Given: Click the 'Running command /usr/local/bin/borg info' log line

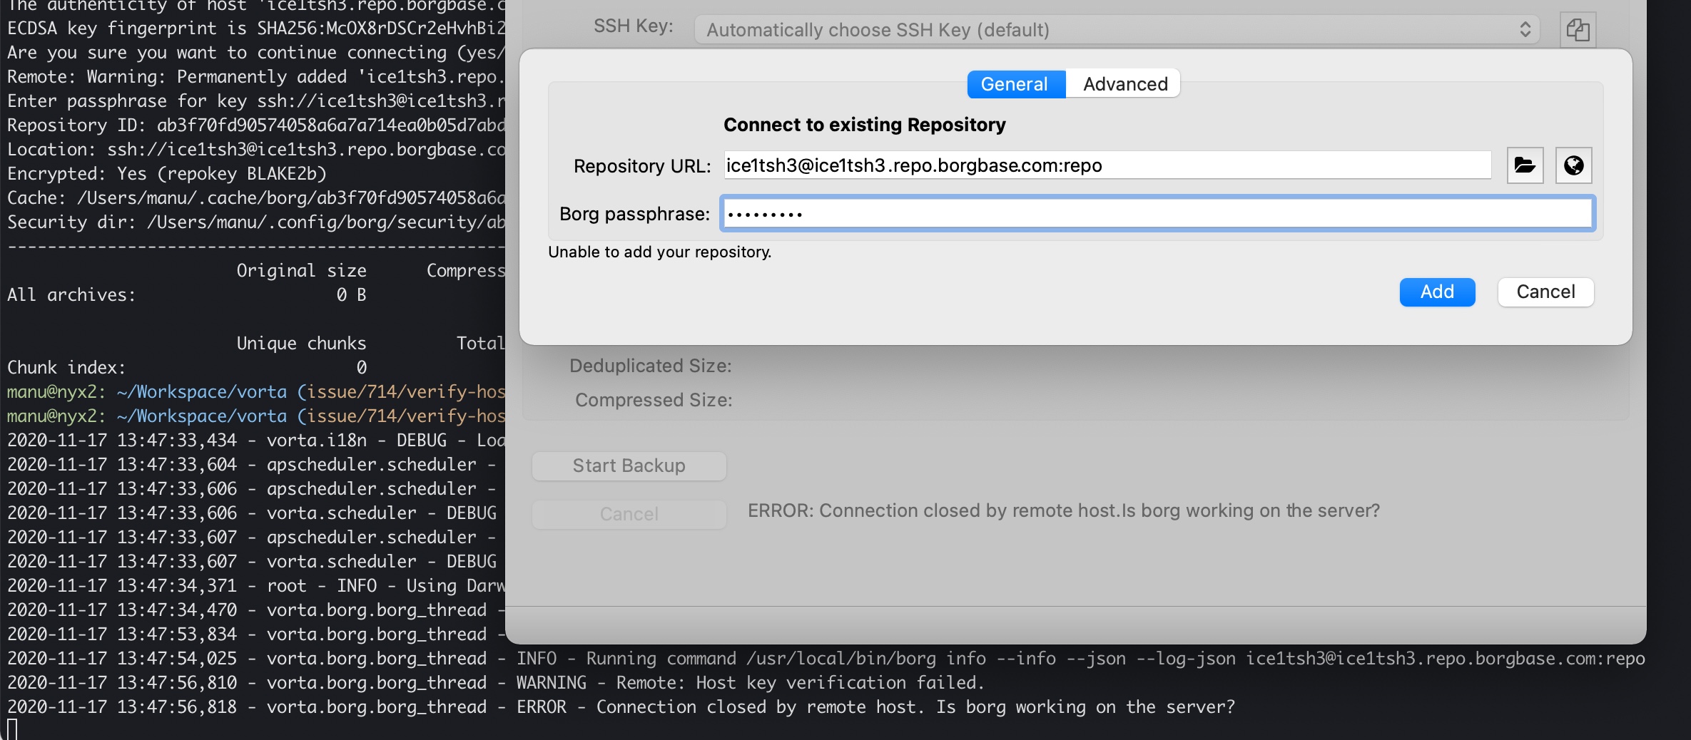Looking at the screenshot, I should [826, 659].
